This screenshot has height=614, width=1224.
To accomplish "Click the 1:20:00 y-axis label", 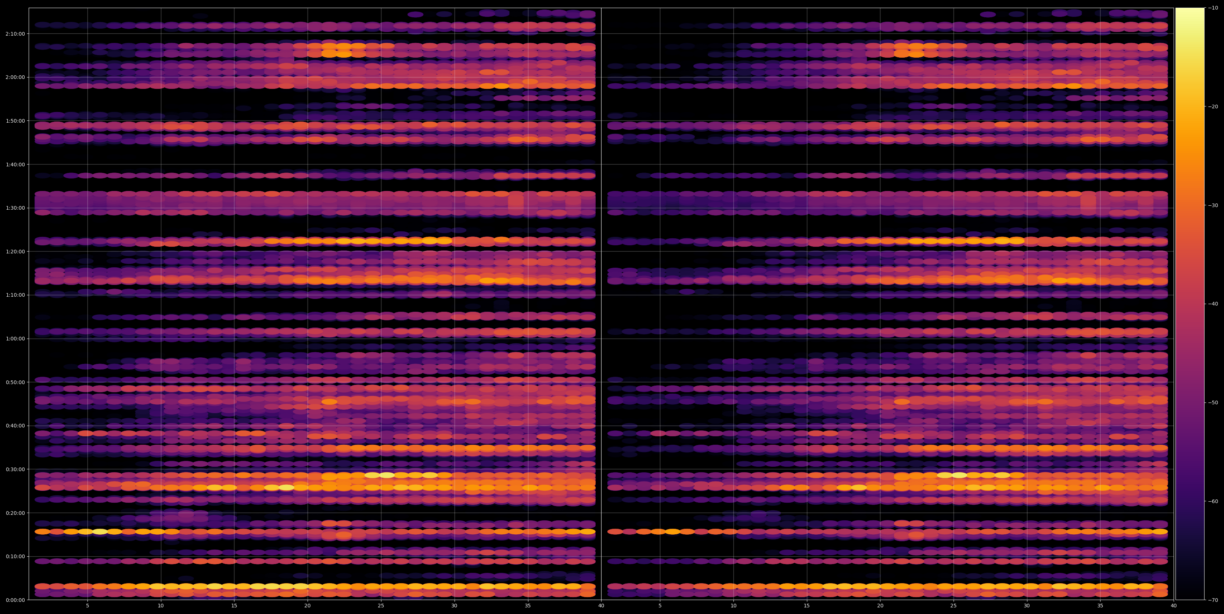I will click(x=16, y=251).
